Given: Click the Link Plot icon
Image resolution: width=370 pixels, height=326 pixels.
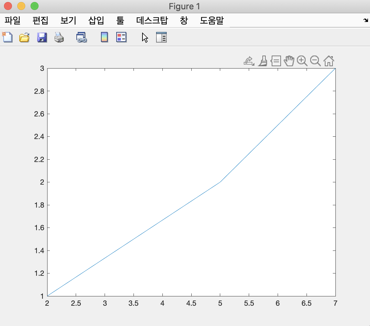Looking at the screenshot, I should click(82, 37).
